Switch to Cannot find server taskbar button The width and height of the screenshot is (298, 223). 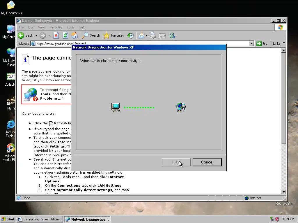40,219
